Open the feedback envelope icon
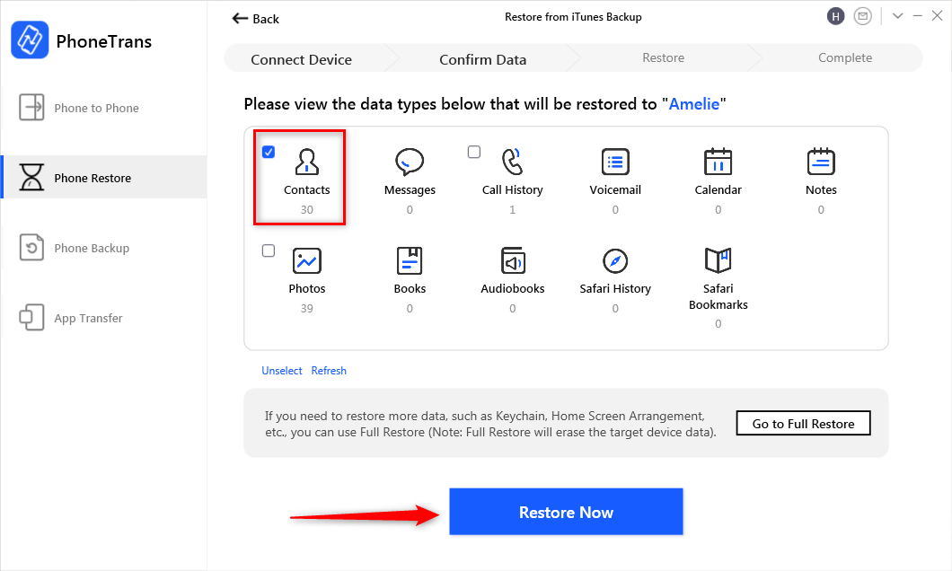The height and width of the screenshot is (571, 952). tap(863, 16)
